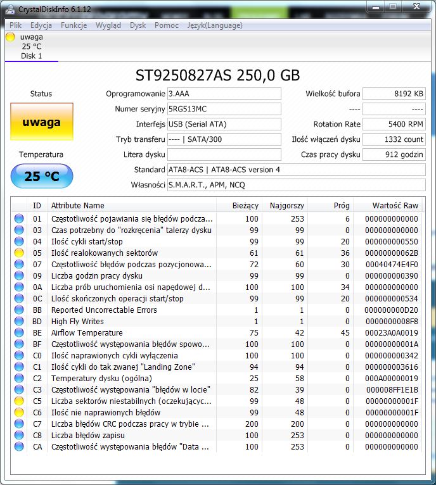Select the Ilość realokowanych sektorów row name
This screenshot has width=436, height=485.
pyautogui.click(x=105, y=253)
